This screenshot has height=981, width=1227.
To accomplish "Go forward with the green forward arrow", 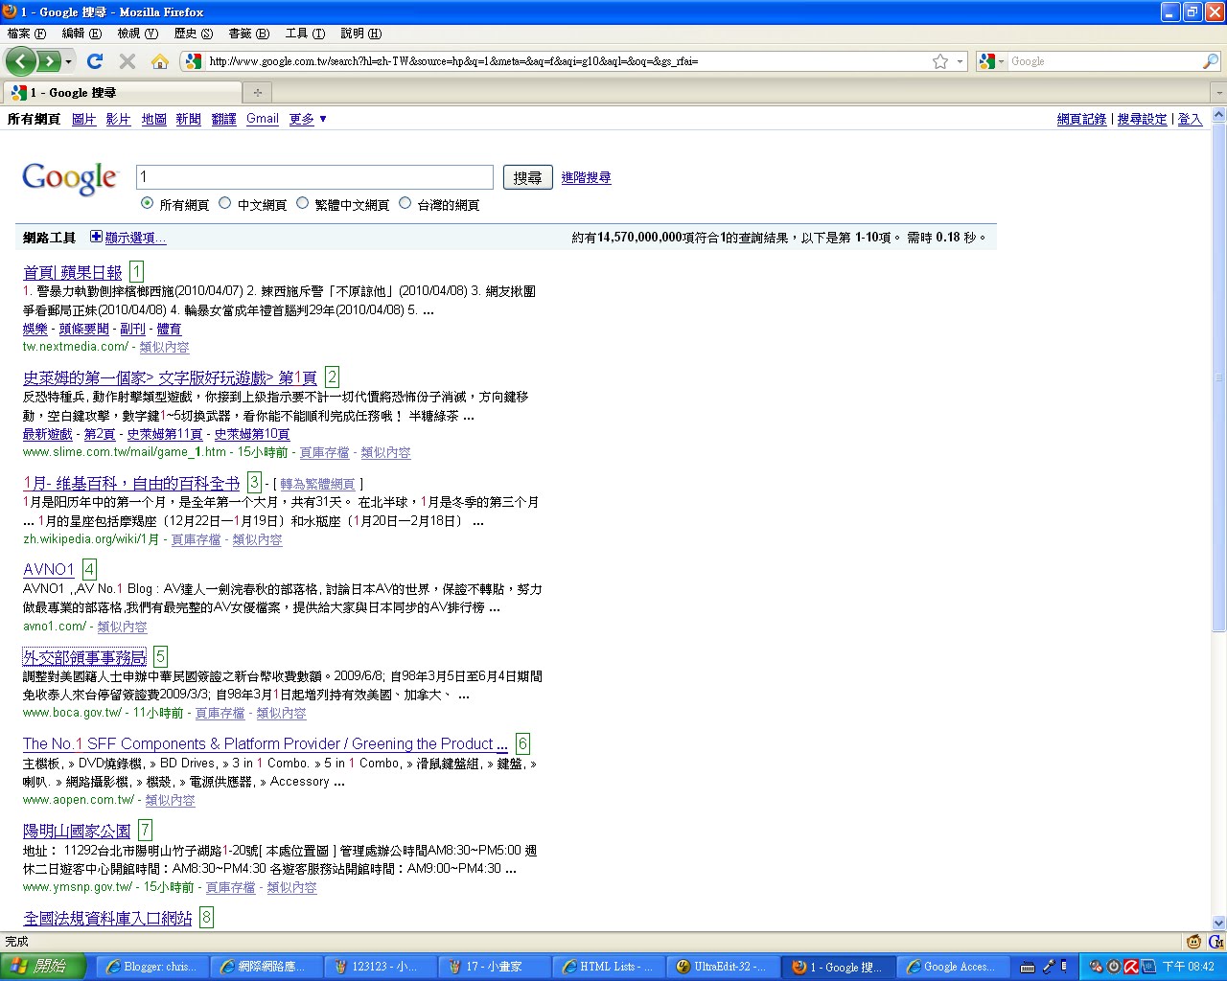I will click(x=48, y=61).
